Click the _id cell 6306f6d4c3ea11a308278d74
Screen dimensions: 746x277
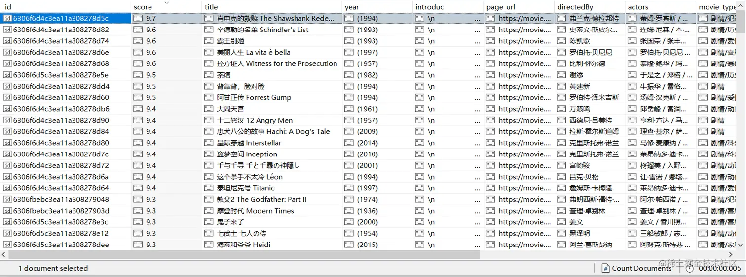[65, 41]
